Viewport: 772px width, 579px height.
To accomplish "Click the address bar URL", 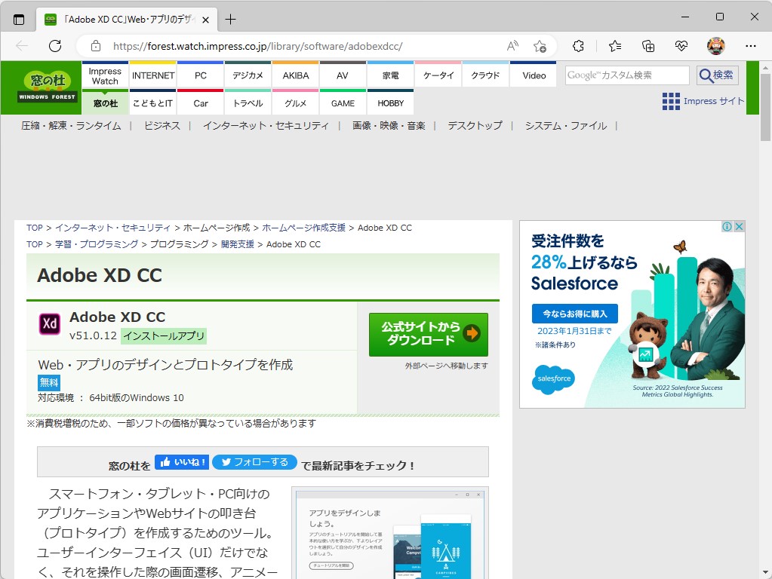I will 257,46.
